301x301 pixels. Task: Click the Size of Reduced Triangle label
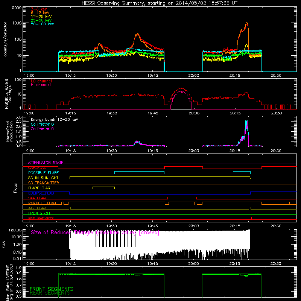tap(95, 233)
